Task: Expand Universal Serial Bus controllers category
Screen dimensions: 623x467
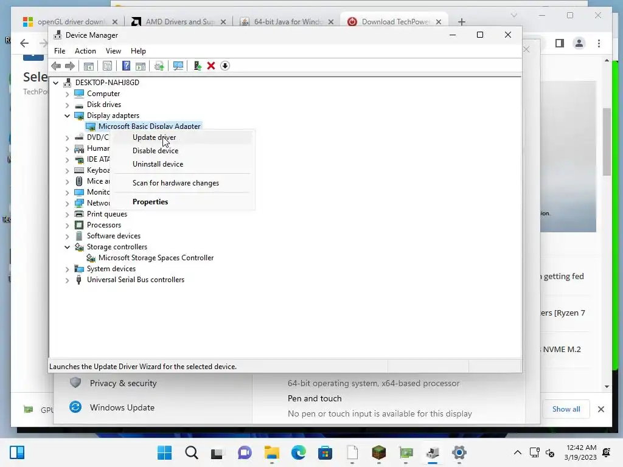Action: pos(67,280)
